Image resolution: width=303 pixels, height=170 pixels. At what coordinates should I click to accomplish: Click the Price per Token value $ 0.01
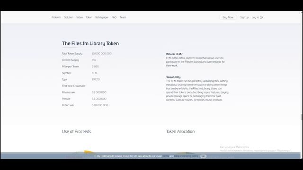click(x=95, y=67)
